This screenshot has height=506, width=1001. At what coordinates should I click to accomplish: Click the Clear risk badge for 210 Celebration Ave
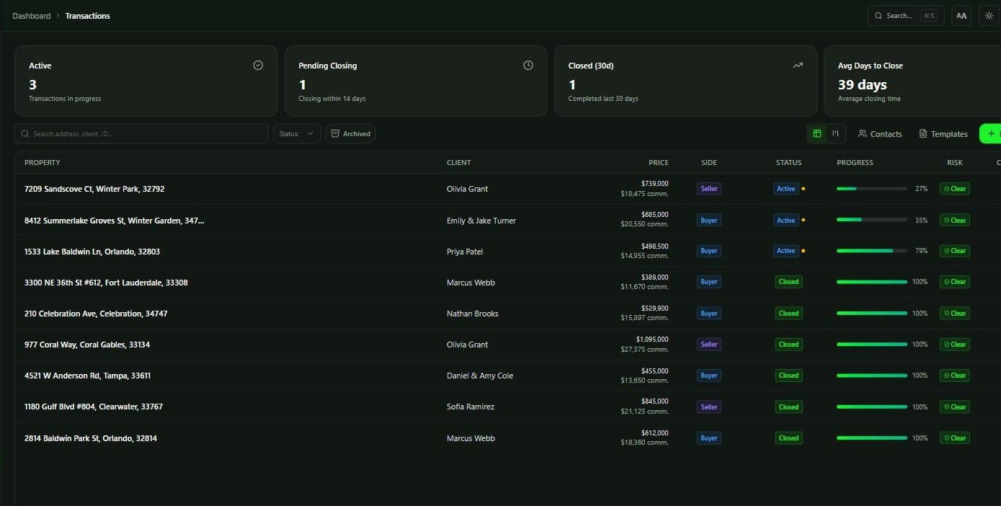pyautogui.click(x=955, y=314)
